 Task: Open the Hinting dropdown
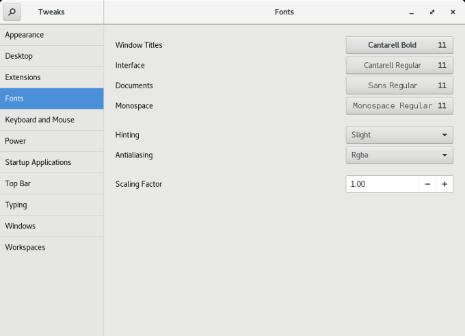click(399, 135)
